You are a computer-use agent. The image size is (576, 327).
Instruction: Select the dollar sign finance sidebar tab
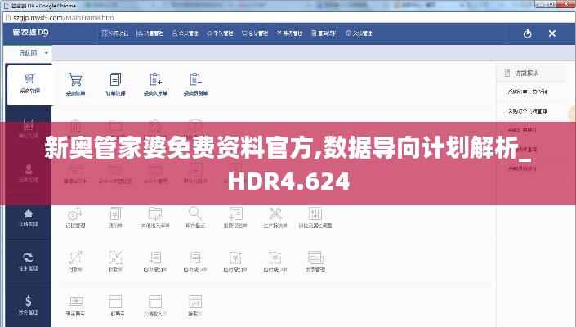pyautogui.click(x=29, y=306)
